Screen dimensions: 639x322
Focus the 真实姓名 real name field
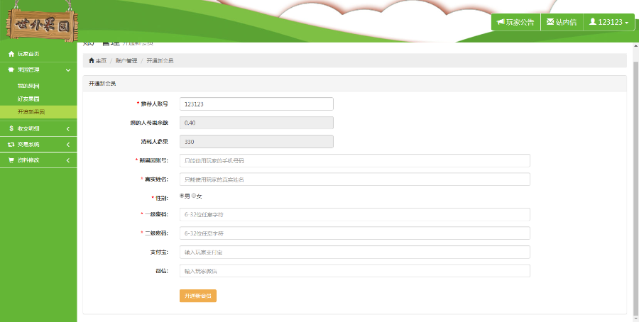354,179
